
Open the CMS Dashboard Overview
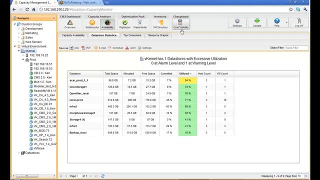[70, 24]
